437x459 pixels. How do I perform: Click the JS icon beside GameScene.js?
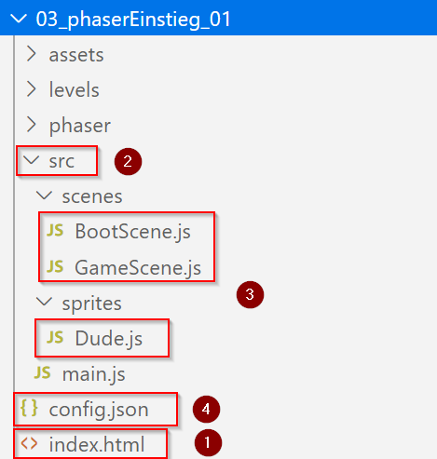[x=55, y=266]
